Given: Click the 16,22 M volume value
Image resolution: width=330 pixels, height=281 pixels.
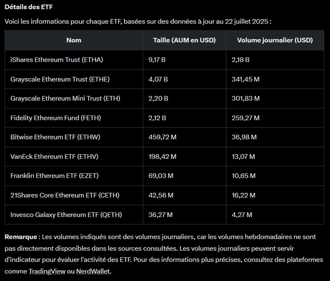Looking at the screenshot, I should (243, 195).
